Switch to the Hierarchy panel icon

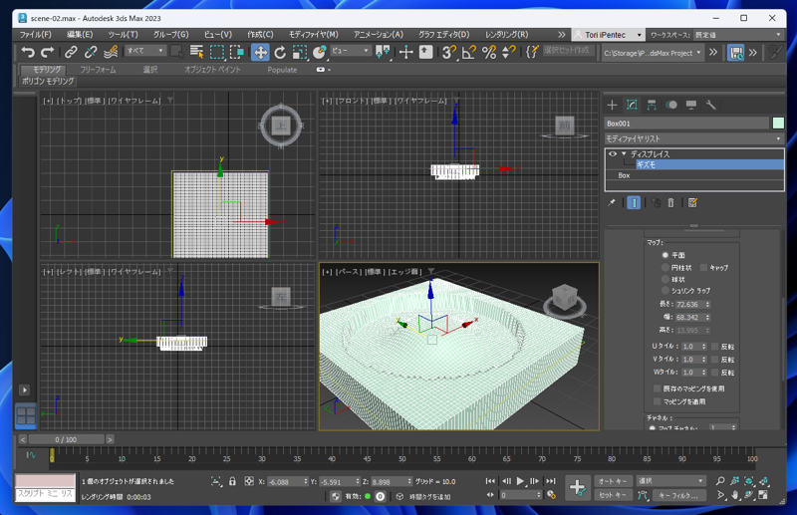pyautogui.click(x=652, y=106)
